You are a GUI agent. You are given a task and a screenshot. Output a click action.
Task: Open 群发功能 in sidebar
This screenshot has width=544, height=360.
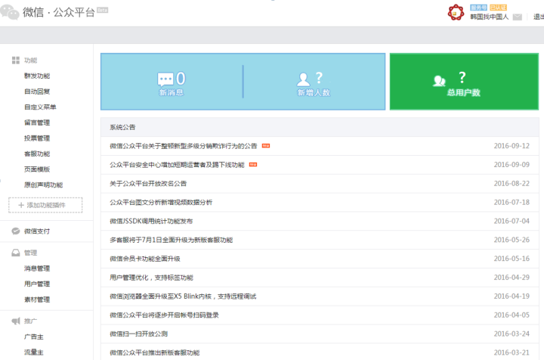pyautogui.click(x=37, y=76)
